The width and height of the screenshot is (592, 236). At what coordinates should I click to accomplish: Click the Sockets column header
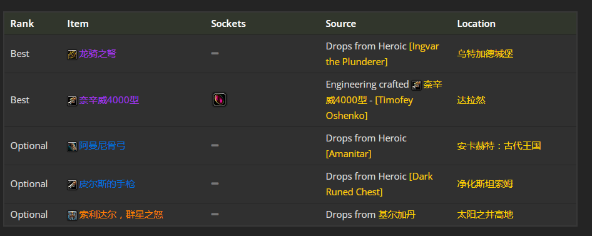coord(228,23)
